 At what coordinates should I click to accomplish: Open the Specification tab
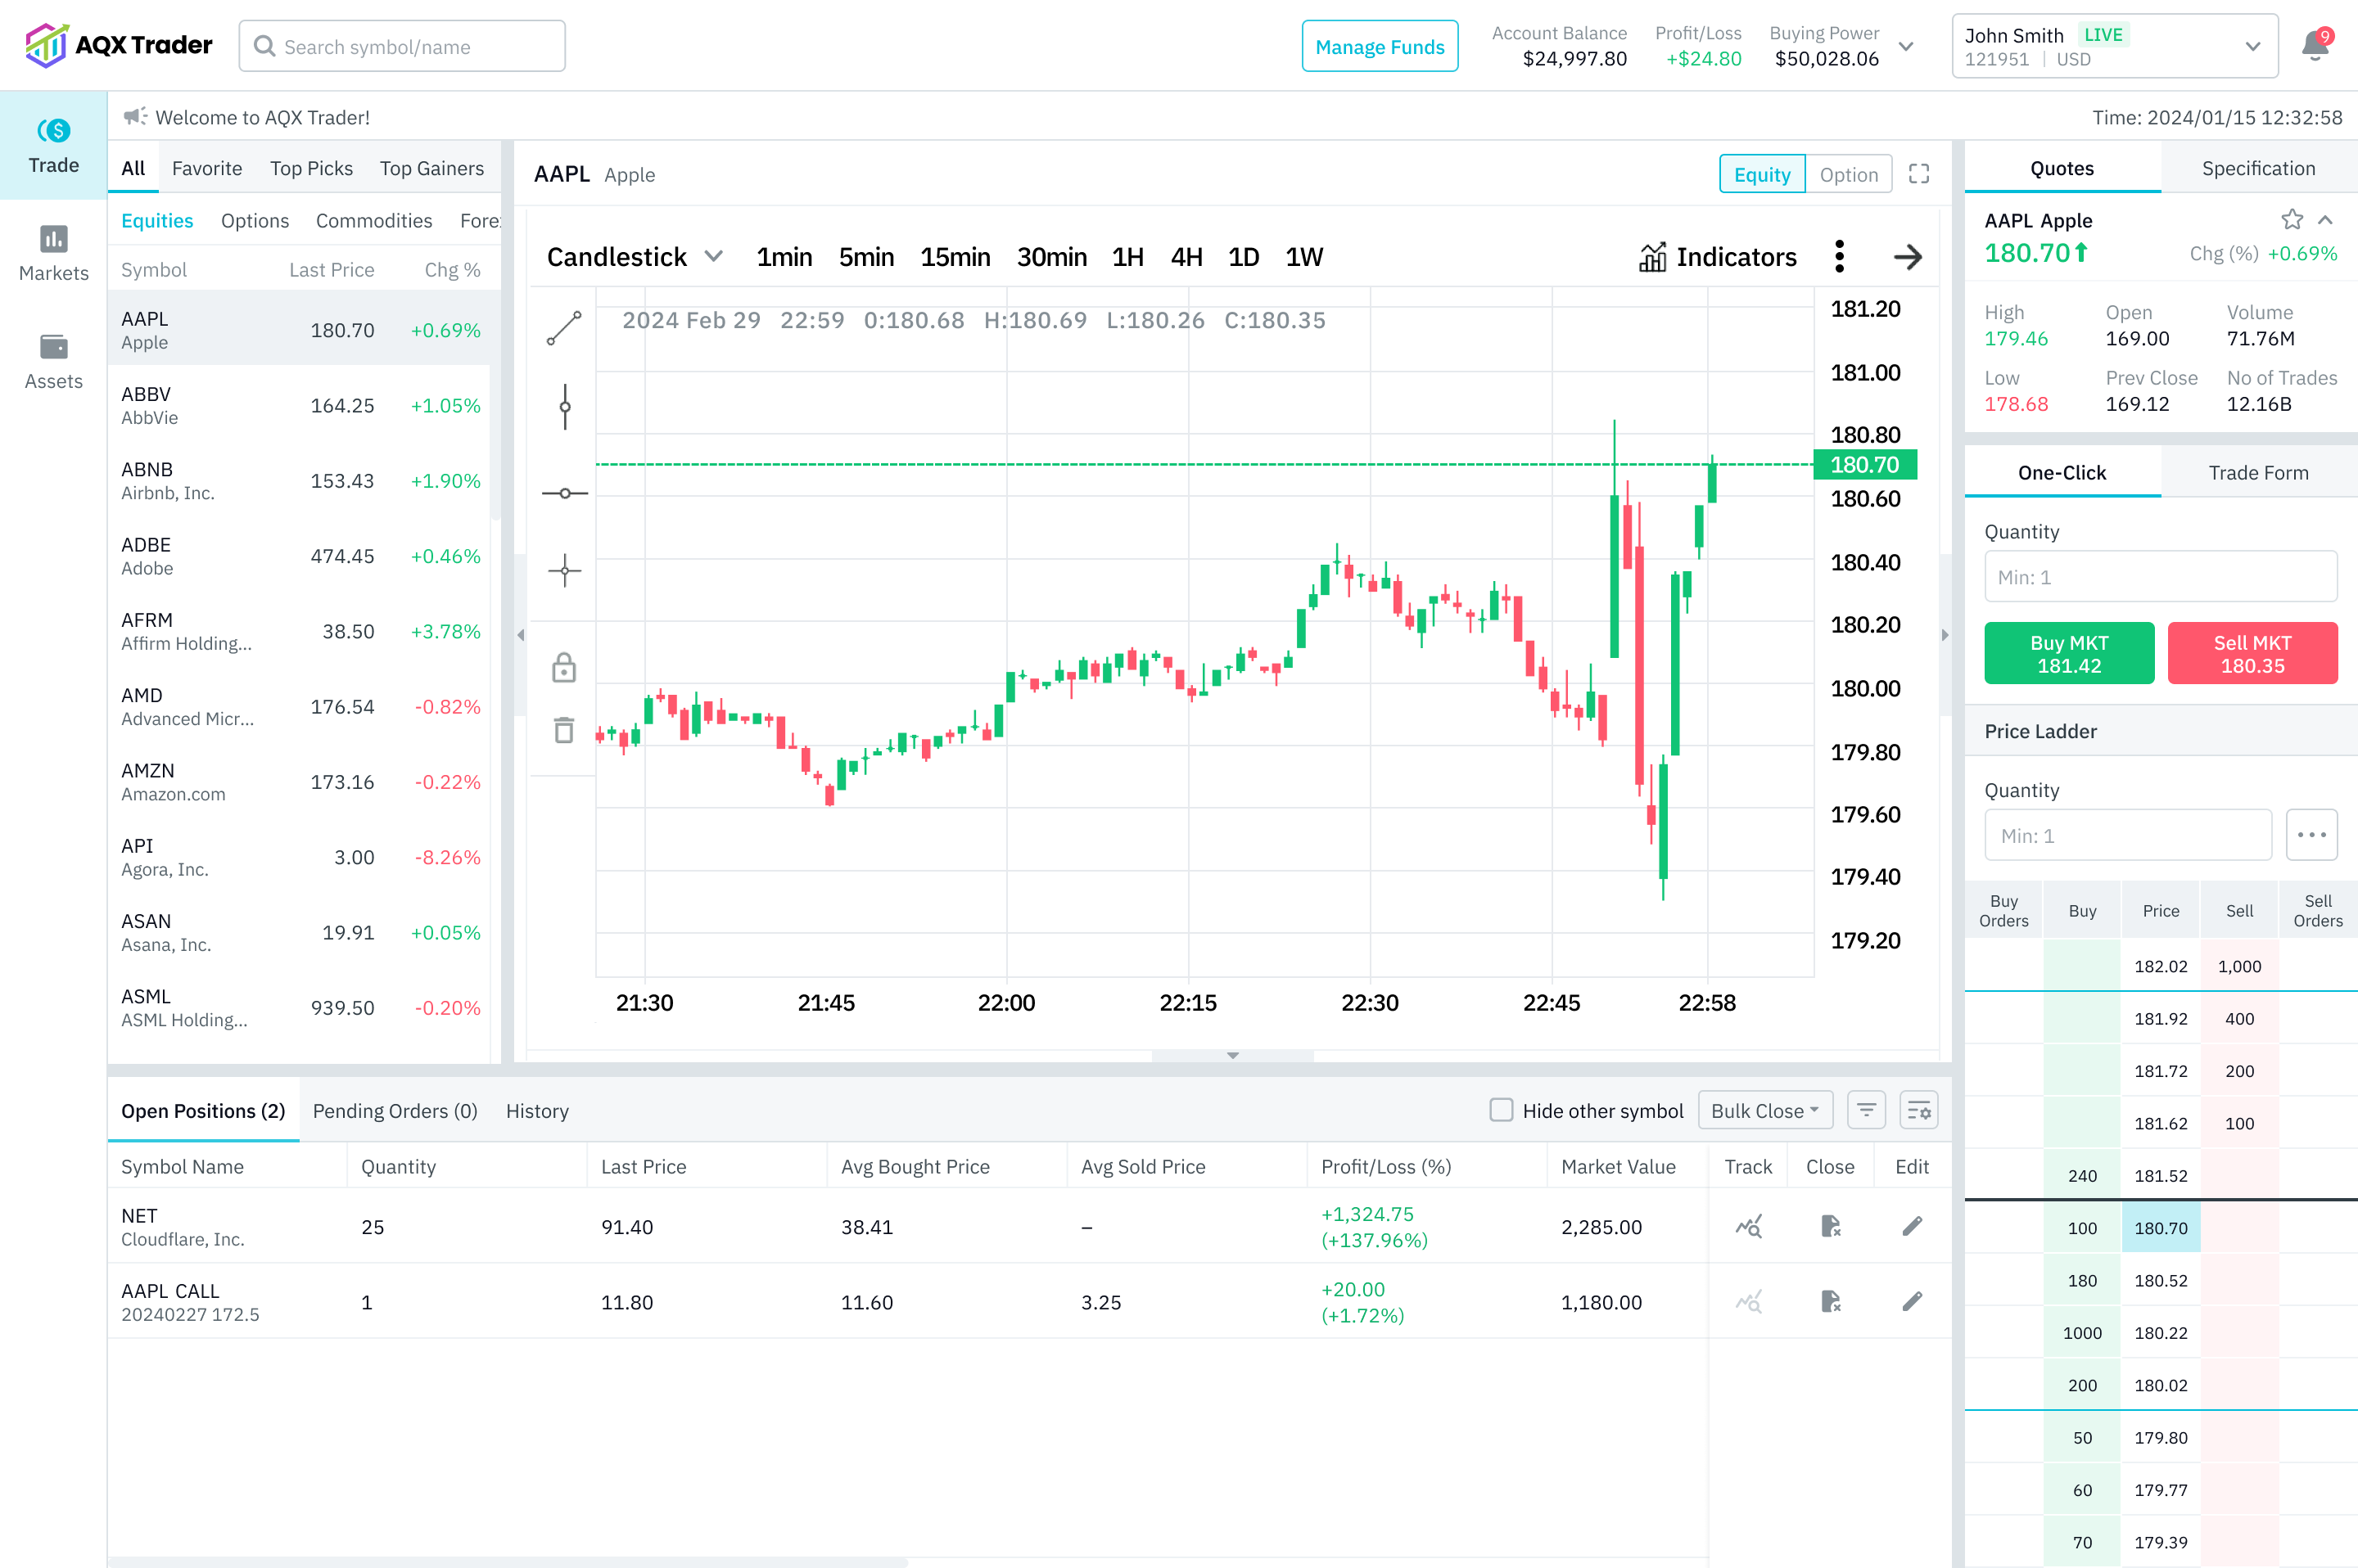2258,168
